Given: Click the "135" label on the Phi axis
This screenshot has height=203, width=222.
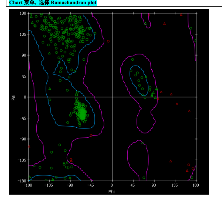Looking at the screenshot, I should 175,185.
